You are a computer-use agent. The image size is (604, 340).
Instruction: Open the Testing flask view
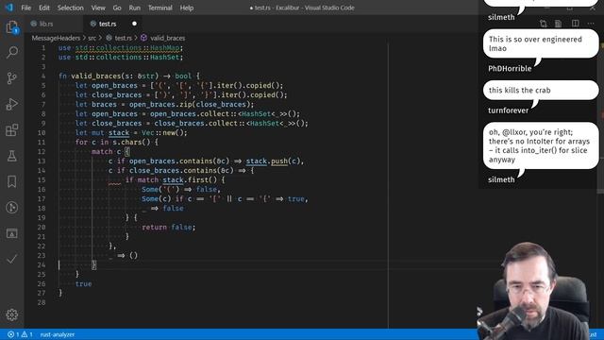pyautogui.click(x=12, y=156)
